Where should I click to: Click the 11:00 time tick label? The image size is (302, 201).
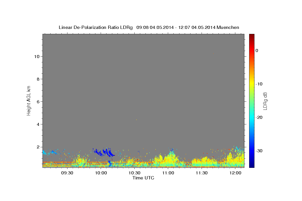click(x=168, y=173)
